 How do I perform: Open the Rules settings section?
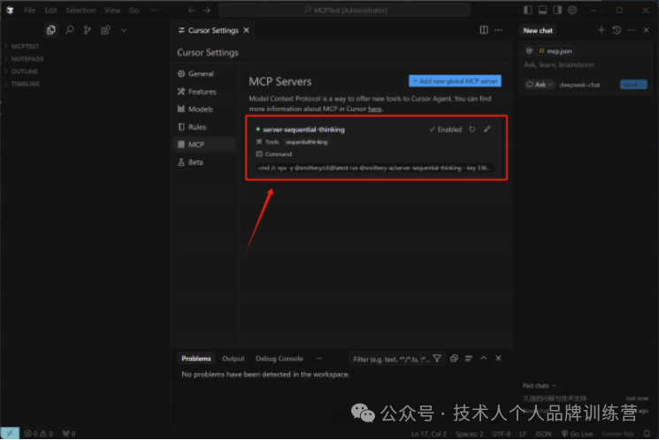[196, 127]
